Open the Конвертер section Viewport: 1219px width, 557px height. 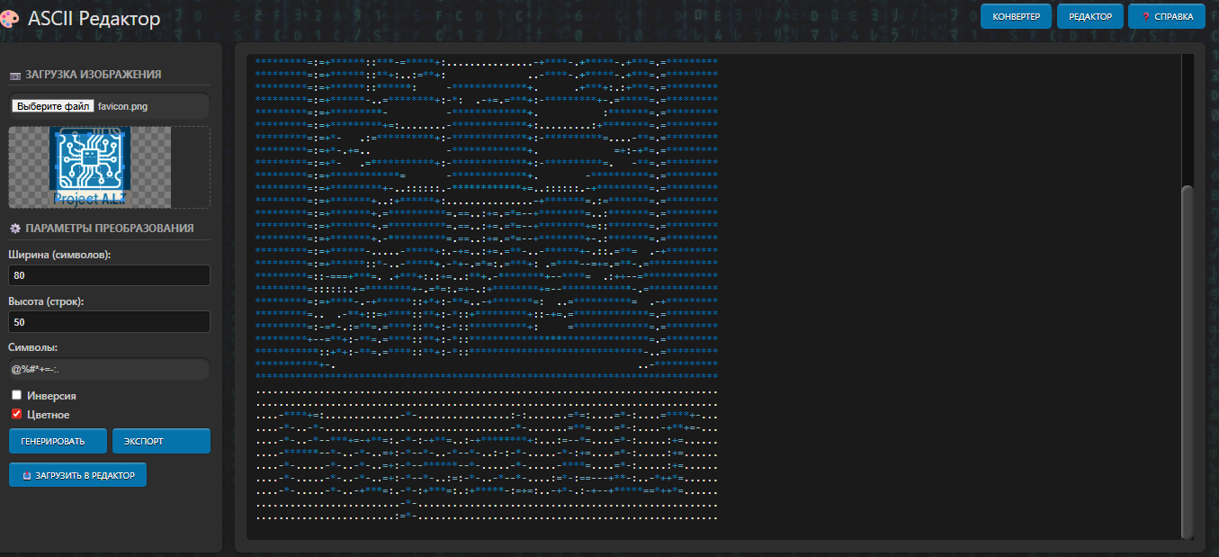[1016, 16]
